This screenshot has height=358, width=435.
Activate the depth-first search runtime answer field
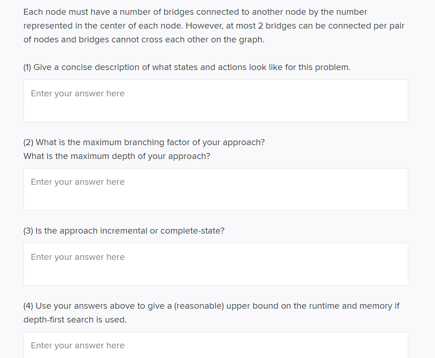(215, 345)
